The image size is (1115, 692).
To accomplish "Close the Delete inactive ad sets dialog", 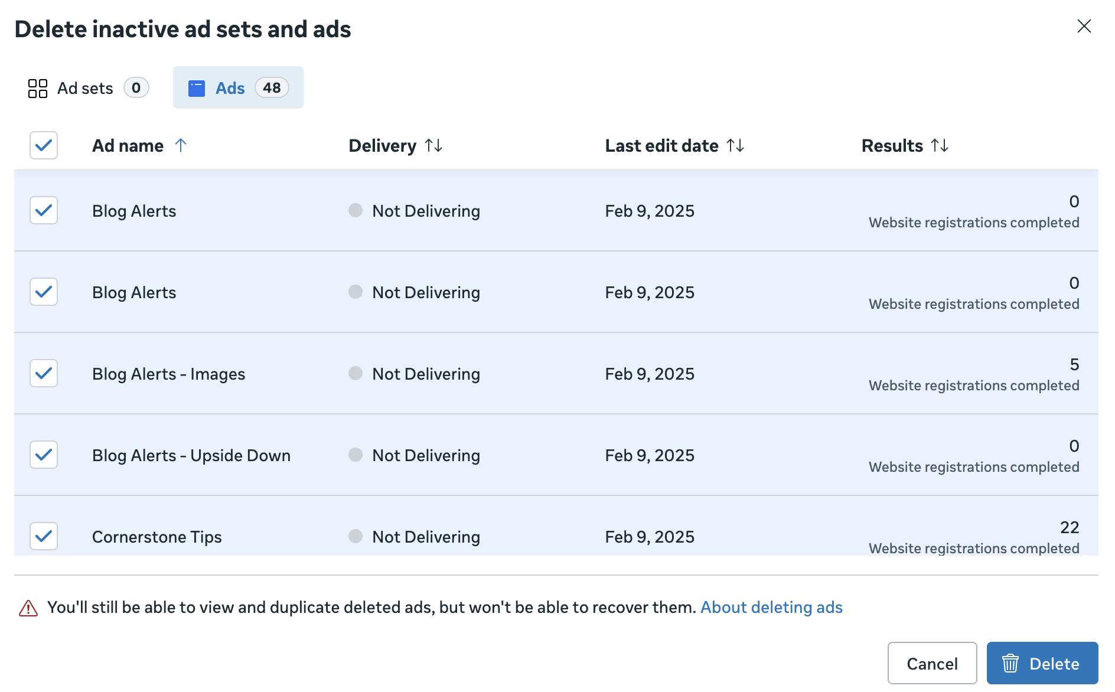I will [x=1084, y=26].
